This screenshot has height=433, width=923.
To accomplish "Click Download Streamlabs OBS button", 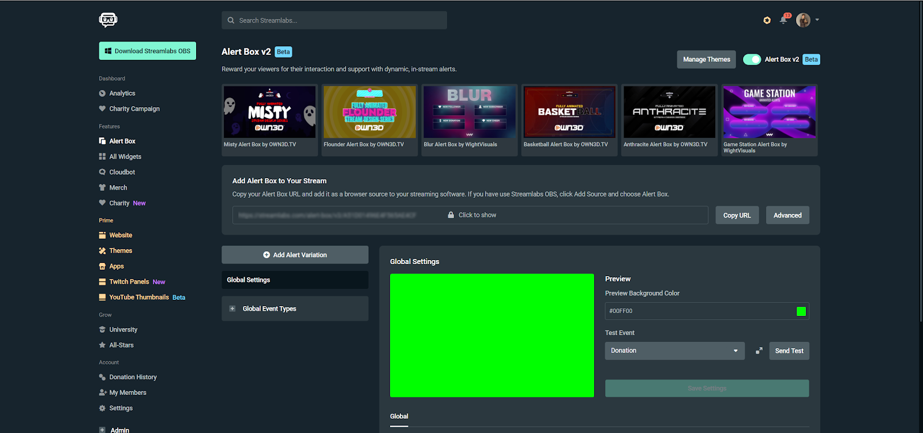I will coord(147,51).
